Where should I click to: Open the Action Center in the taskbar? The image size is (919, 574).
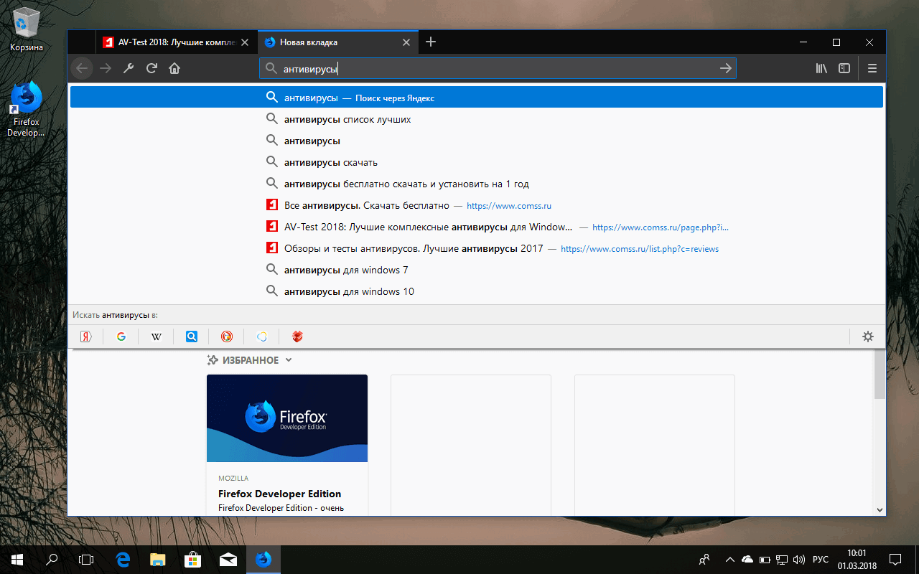point(895,559)
